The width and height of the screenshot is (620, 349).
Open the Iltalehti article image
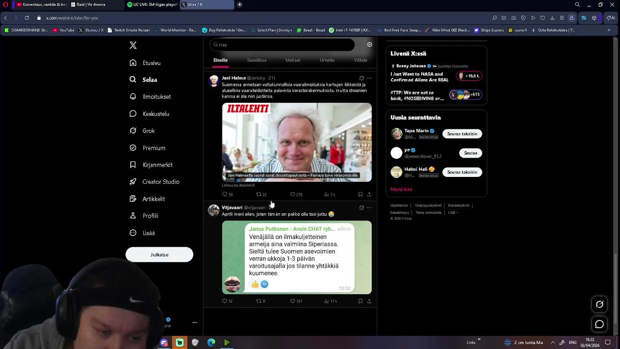[x=297, y=143]
